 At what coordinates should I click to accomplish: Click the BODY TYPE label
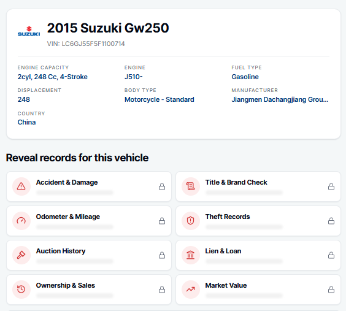coord(140,90)
